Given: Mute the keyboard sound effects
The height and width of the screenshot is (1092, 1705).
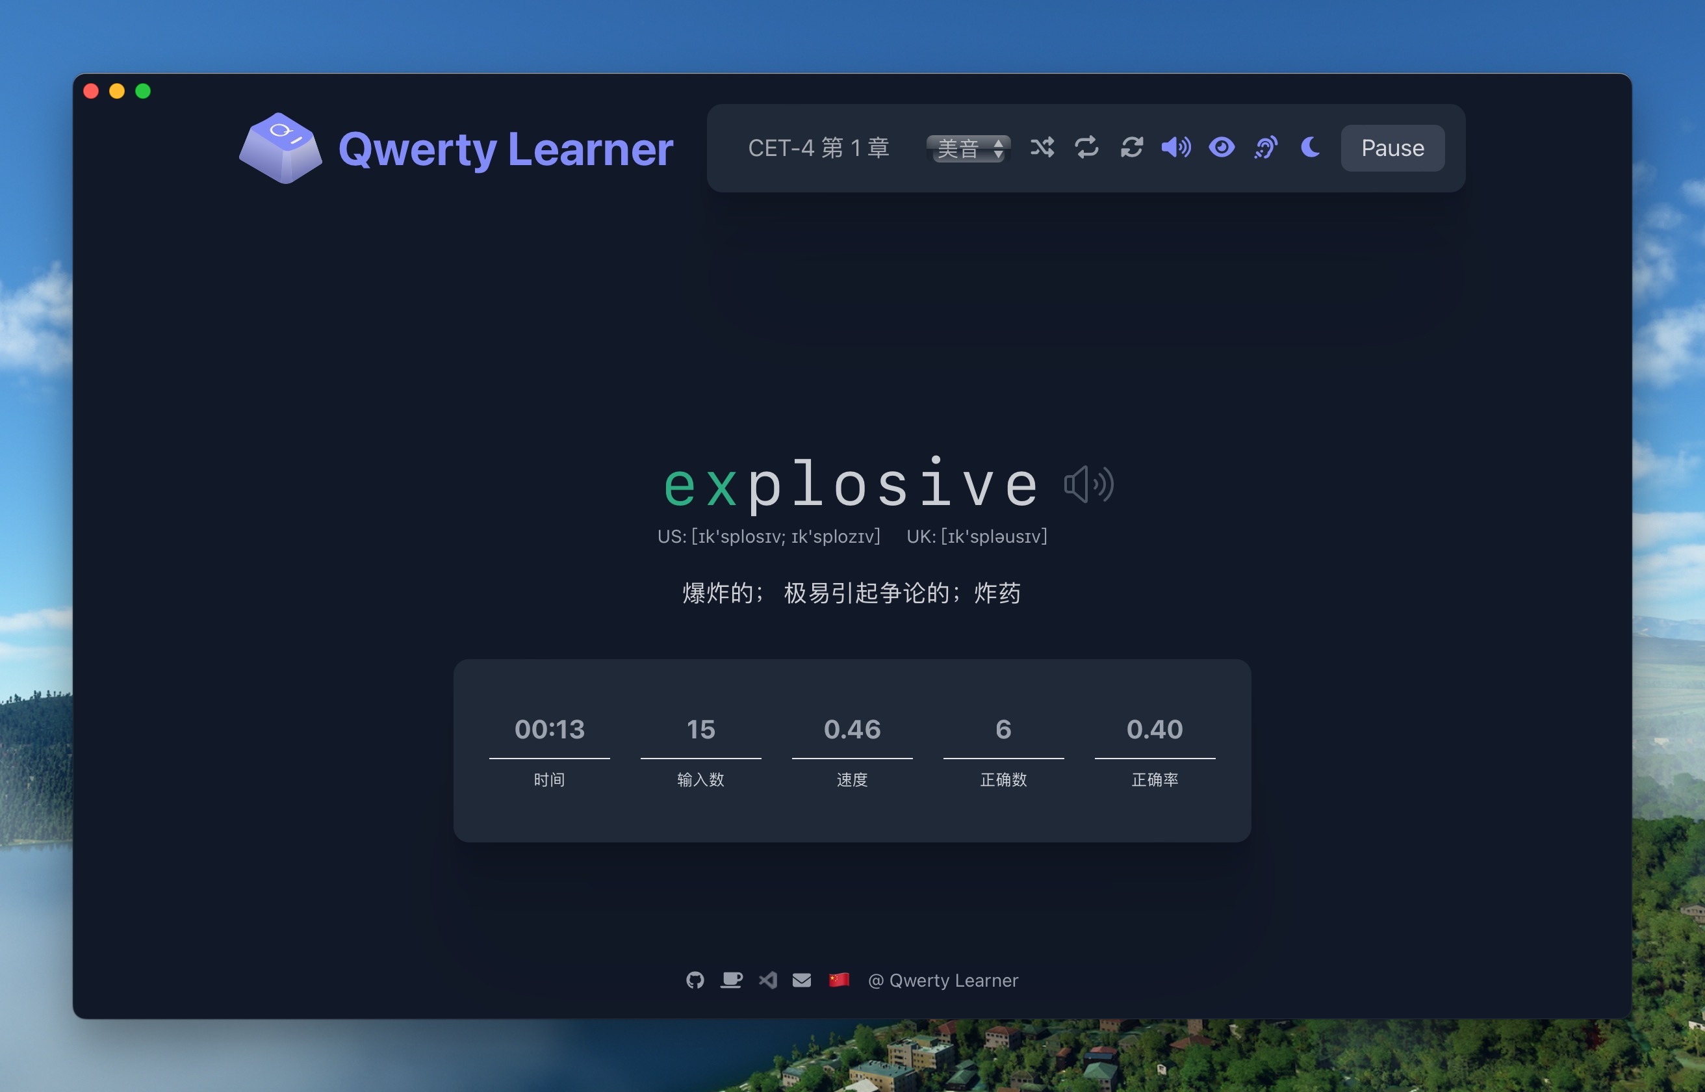Looking at the screenshot, I should [x=1176, y=148].
